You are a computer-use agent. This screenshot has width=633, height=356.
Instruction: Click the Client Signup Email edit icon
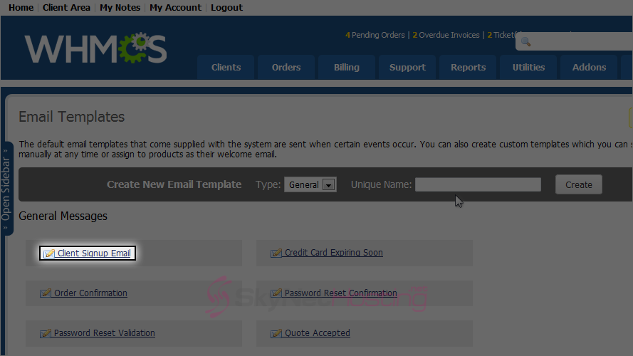tap(49, 253)
